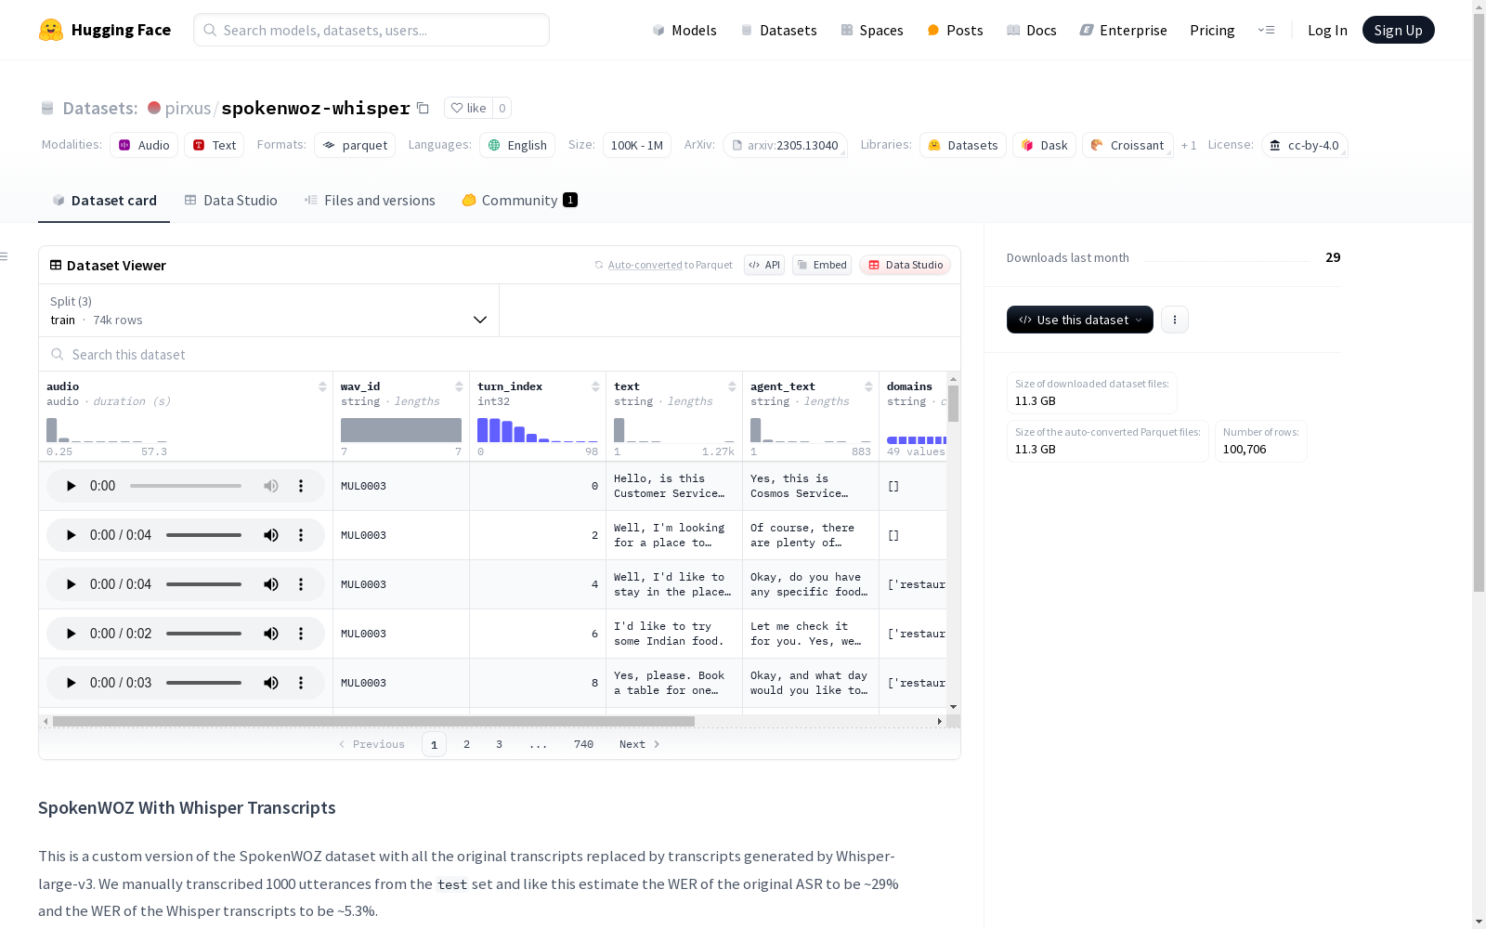
Task: Play audio for turn index 2 row
Action: coord(71,535)
